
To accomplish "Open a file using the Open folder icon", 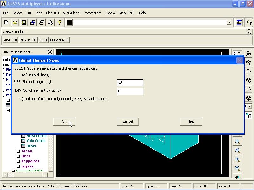I will (15, 22).
